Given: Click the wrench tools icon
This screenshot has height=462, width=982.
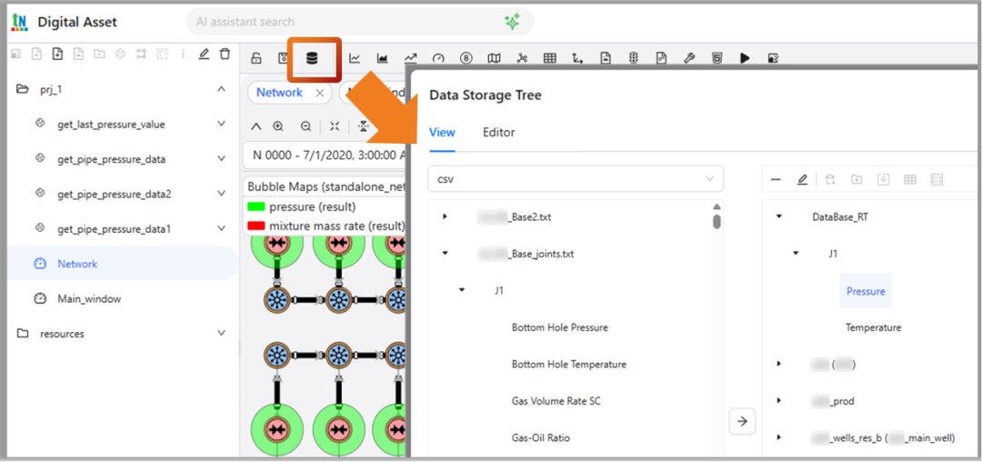Looking at the screenshot, I should [x=689, y=59].
